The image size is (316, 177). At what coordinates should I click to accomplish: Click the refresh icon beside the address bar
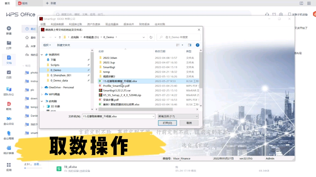click(151, 37)
